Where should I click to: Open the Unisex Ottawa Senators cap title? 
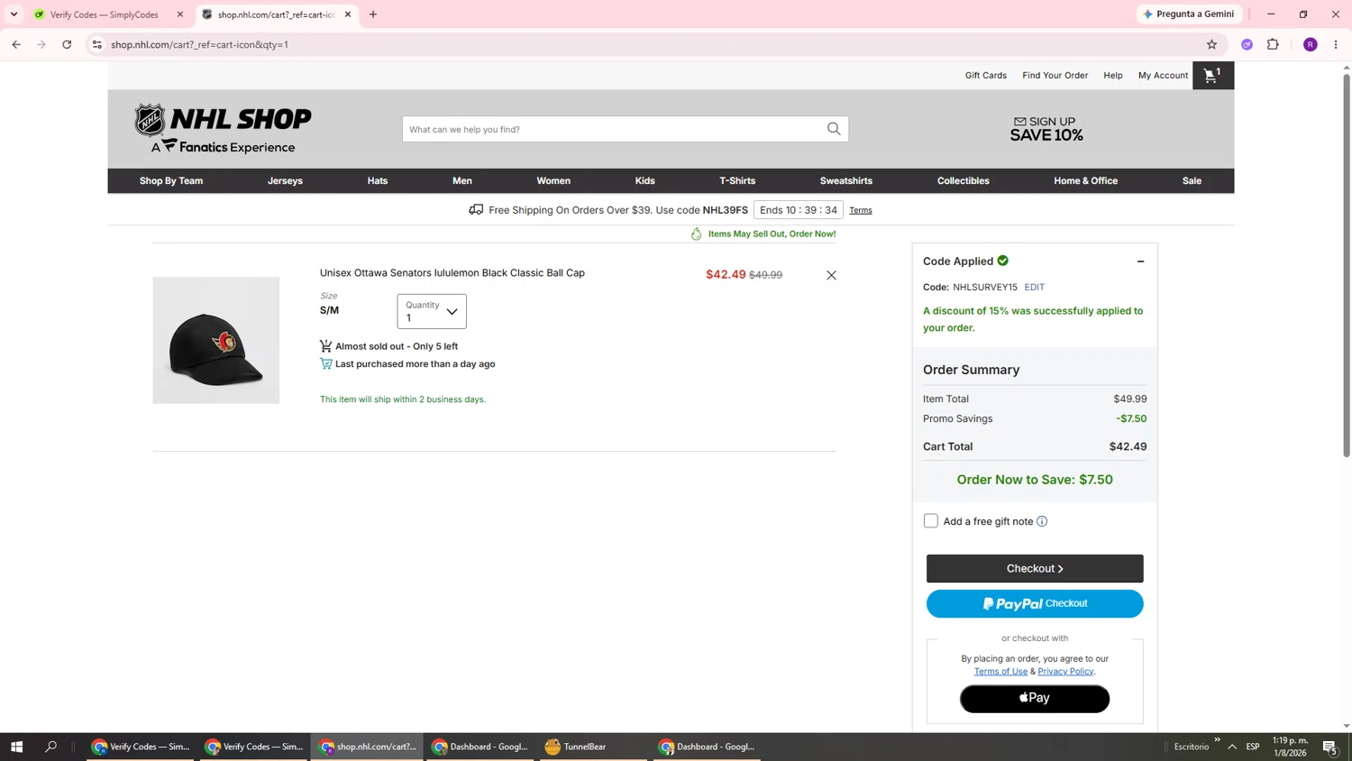[452, 273]
